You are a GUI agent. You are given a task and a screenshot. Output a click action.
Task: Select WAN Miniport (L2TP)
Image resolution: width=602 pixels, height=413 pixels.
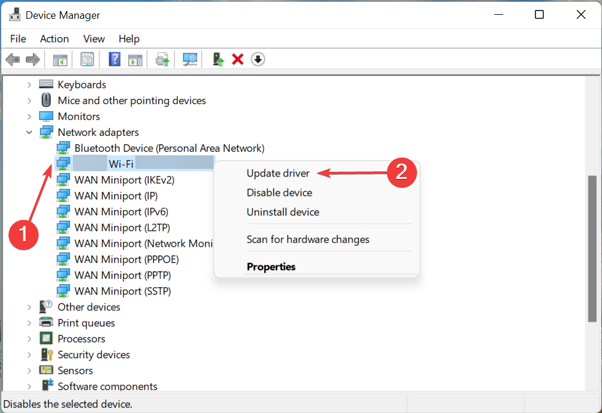(x=122, y=228)
